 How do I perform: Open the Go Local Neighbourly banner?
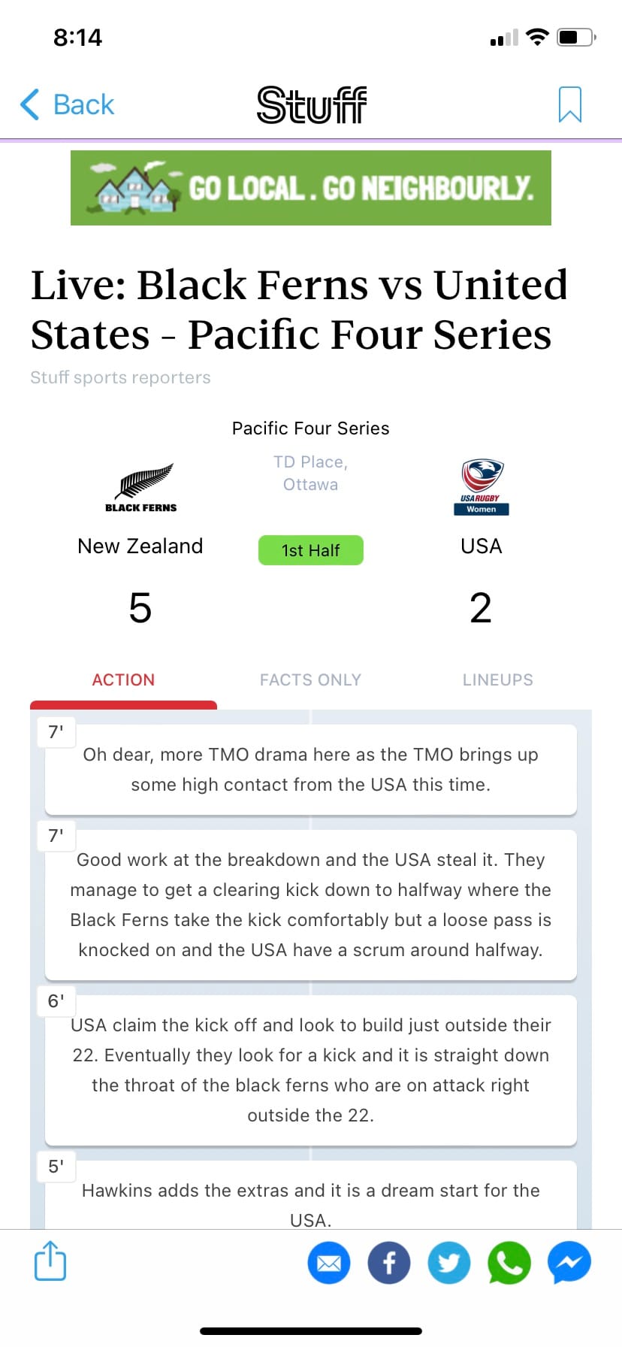[311, 188]
